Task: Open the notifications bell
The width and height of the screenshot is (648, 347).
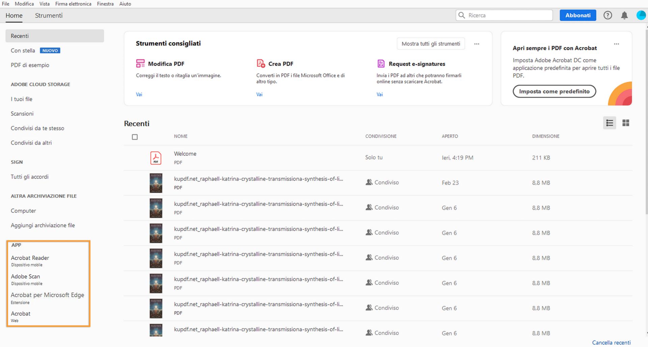Action: [x=624, y=15]
